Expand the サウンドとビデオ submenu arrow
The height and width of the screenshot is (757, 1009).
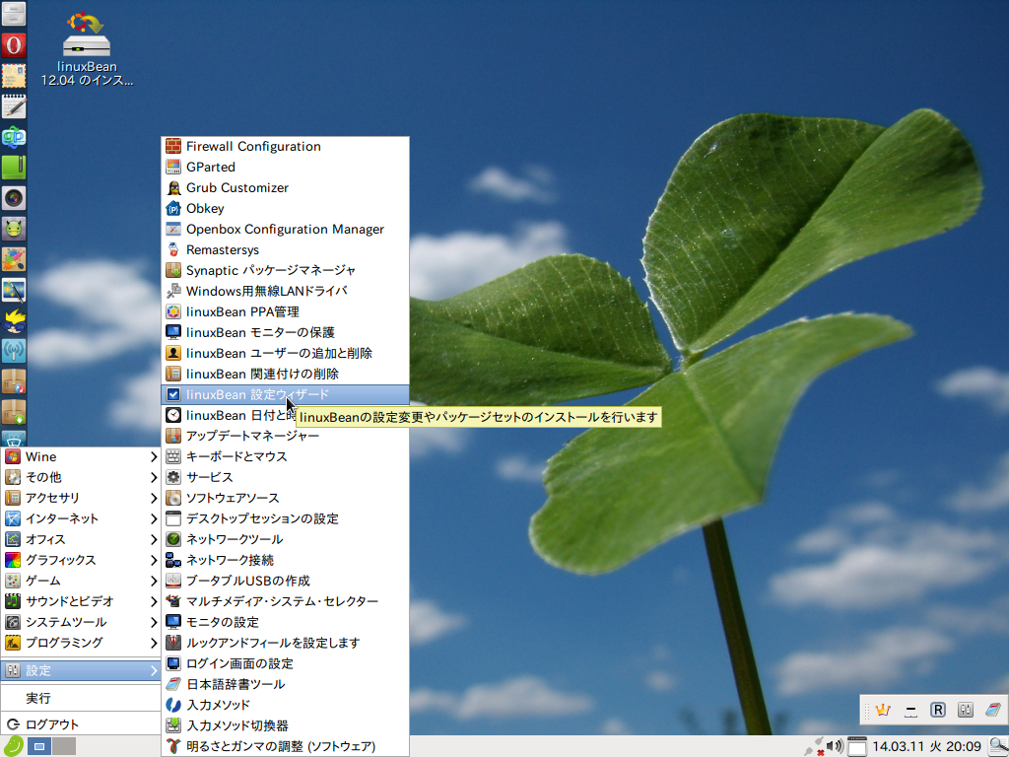pos(153,601)
